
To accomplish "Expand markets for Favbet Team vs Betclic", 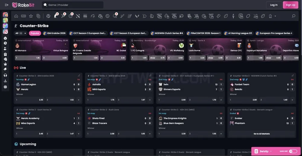I will coord(292,100).
